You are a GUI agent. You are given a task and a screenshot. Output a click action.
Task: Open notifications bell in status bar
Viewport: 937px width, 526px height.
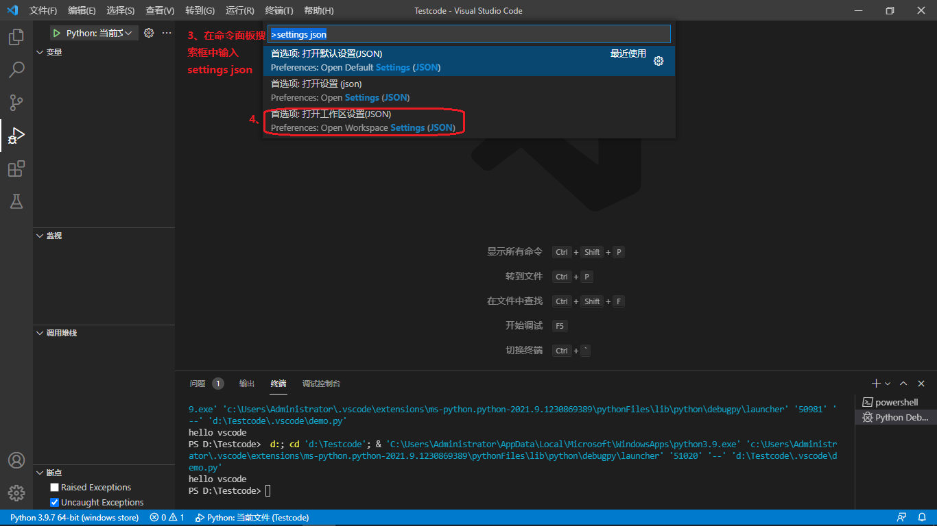pyautogui.click(x=922, y=518)
